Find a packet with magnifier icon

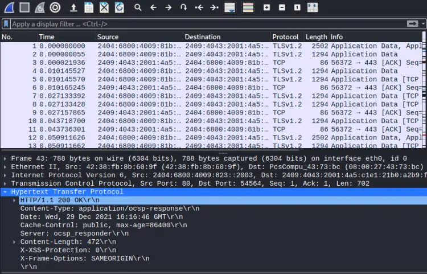(x=138, y=7)
